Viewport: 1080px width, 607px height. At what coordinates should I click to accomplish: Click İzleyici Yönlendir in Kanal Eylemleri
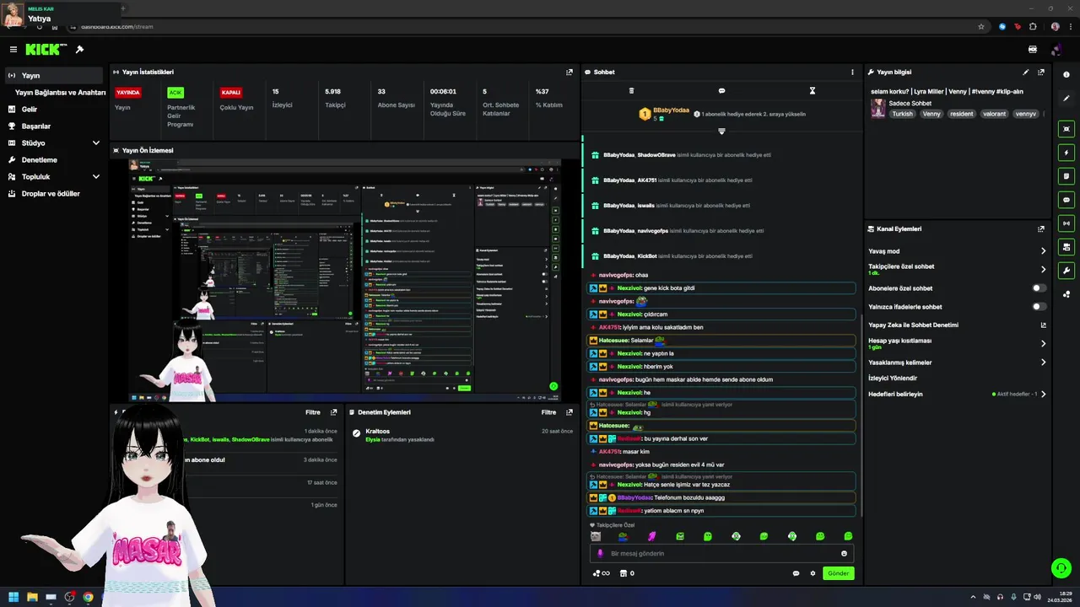[x=893, y=379]
